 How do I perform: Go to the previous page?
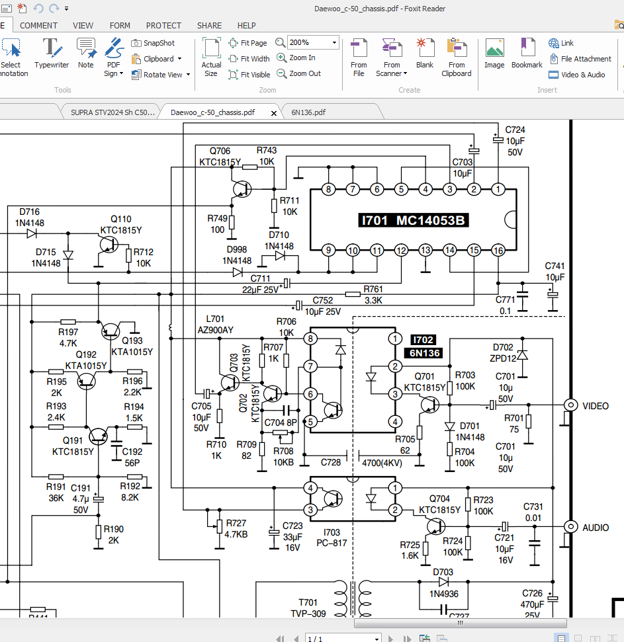(296, 638)
